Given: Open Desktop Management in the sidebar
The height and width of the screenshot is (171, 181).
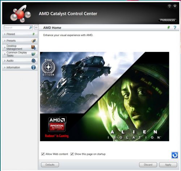Looking at the screenshot, I should 20,47.
